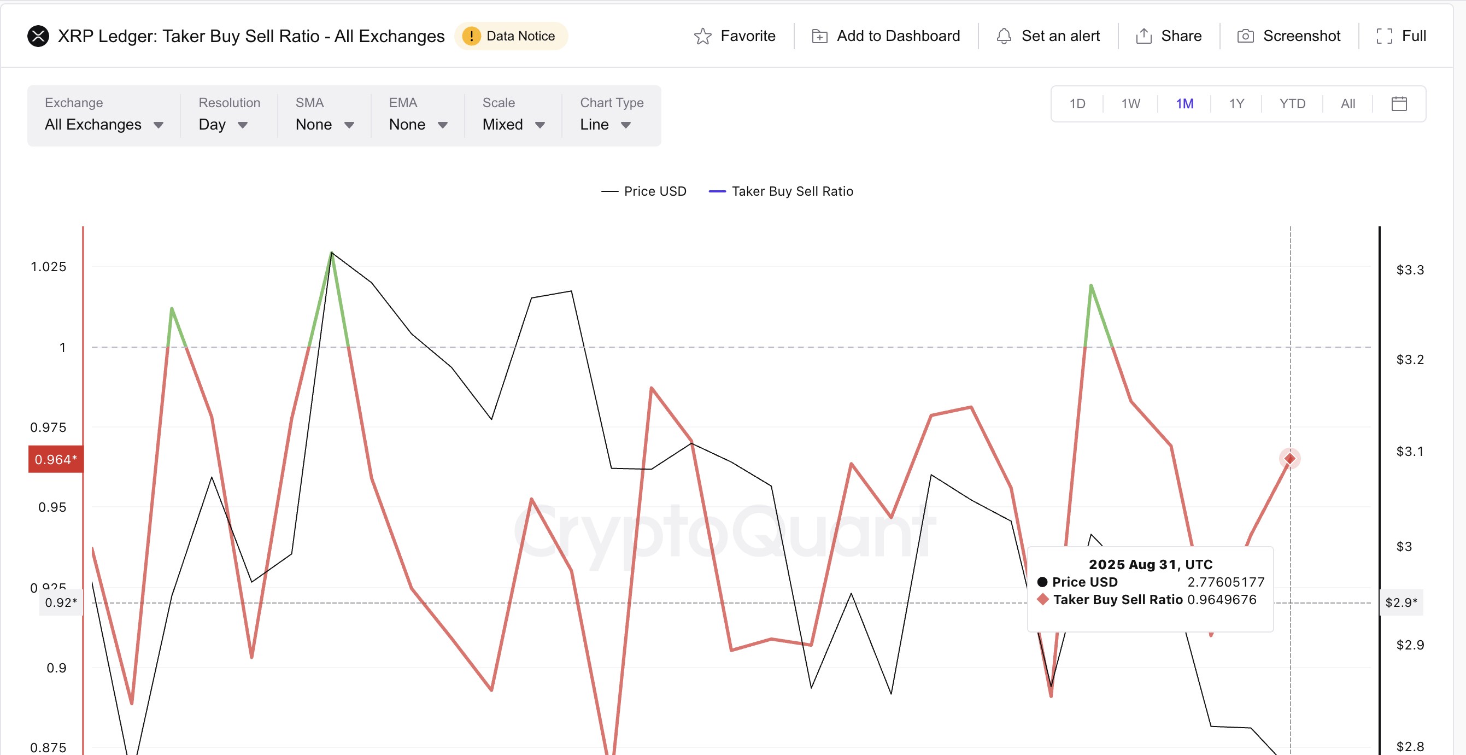
Task: Click the 0.92* crosshair axis label
Action: coord(61,602)
